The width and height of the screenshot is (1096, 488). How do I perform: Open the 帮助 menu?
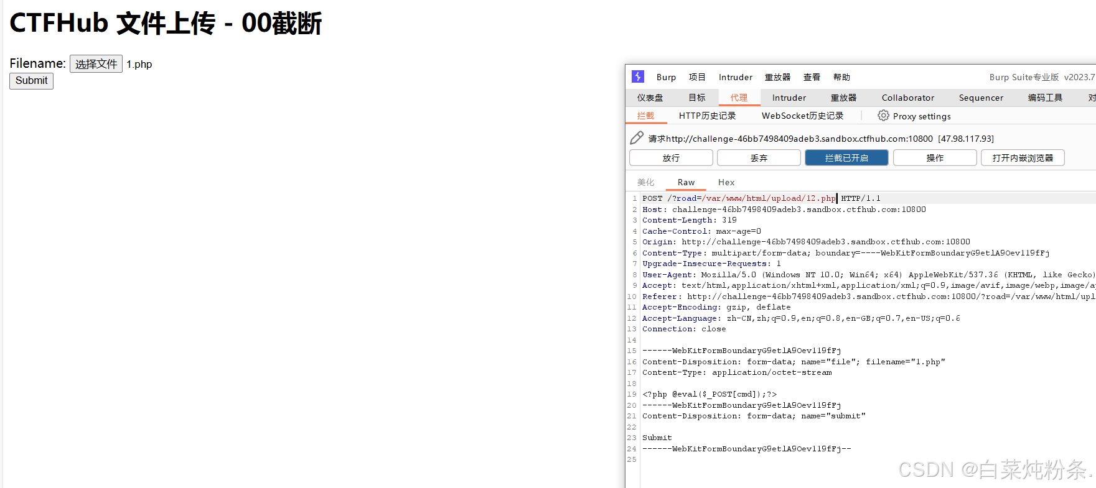[841, 77]
